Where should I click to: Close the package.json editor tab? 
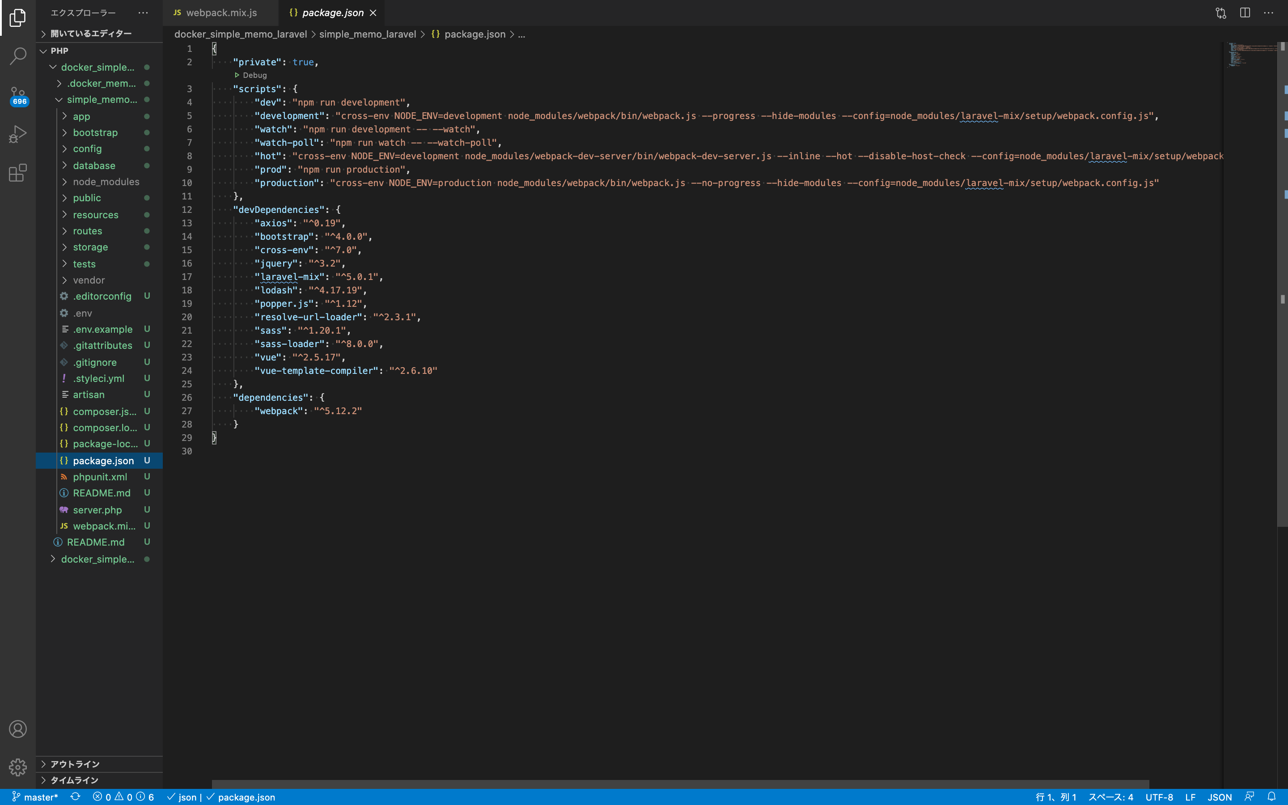point(373,13)
